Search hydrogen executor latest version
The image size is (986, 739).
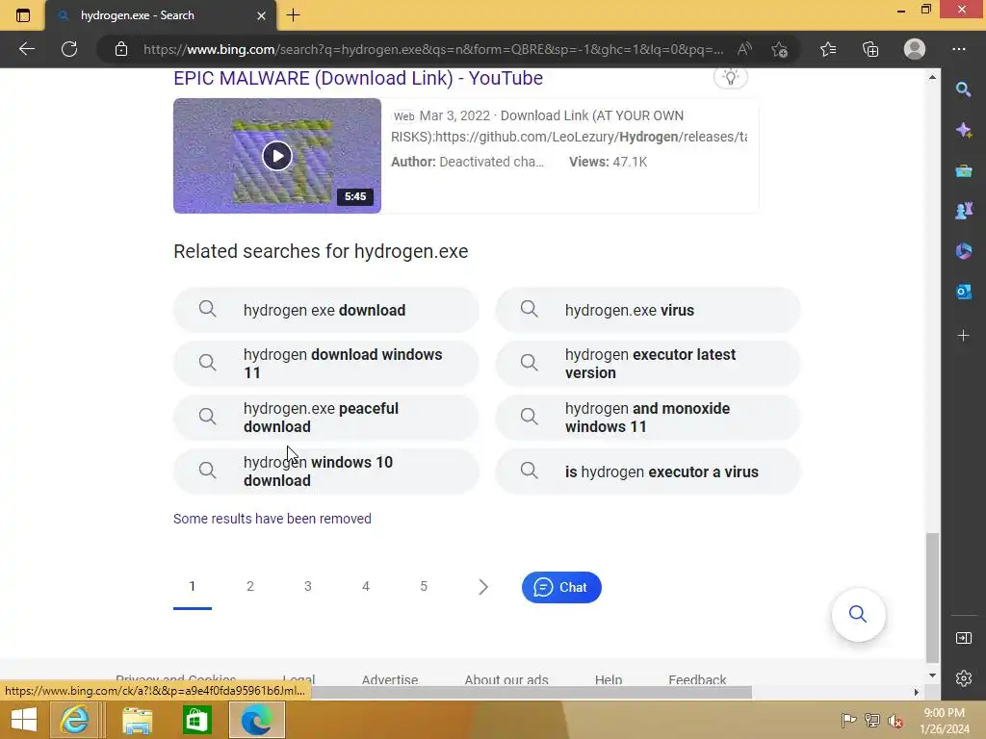click(648, 363)
